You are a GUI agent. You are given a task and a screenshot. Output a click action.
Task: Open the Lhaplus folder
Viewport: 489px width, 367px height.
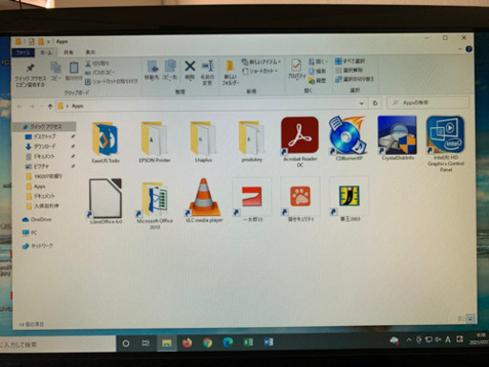click(203, 143)
